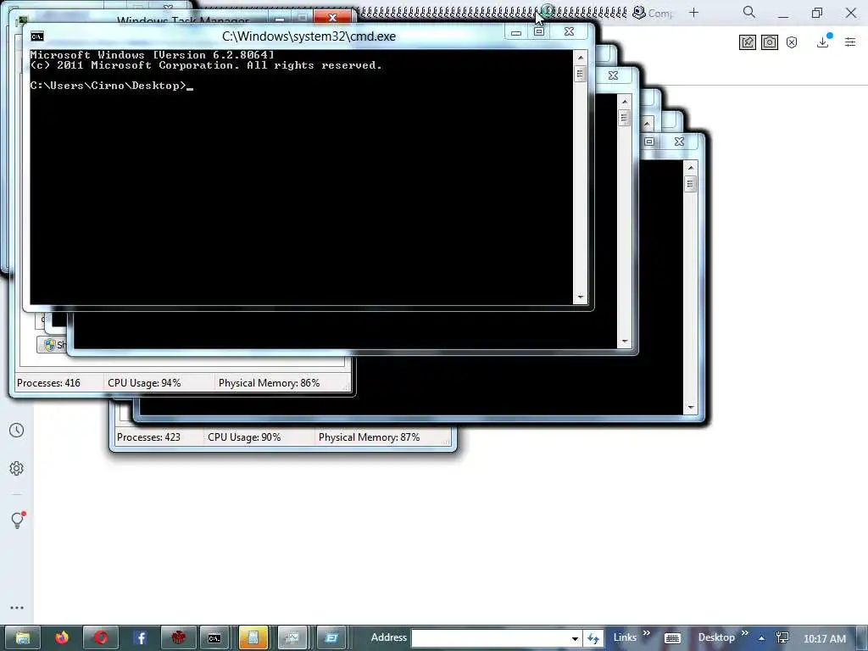Click scroll-up arrow in front cmd window
Viewport: 868px width, 651px height.
point(580,57)
